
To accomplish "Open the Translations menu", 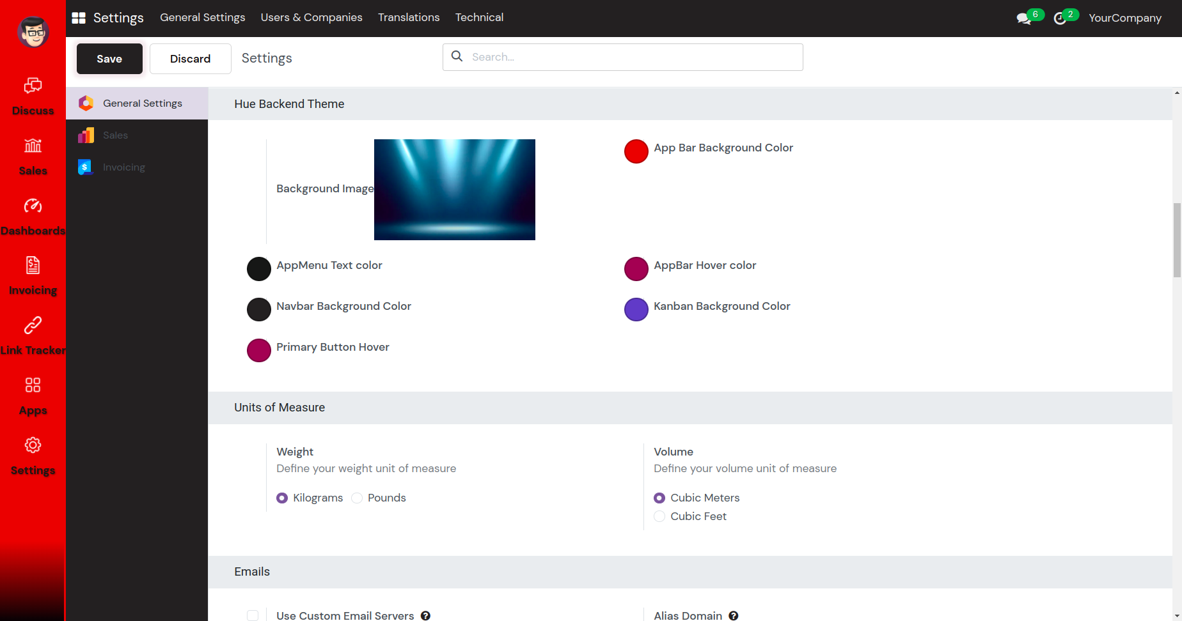I will 409,17.
